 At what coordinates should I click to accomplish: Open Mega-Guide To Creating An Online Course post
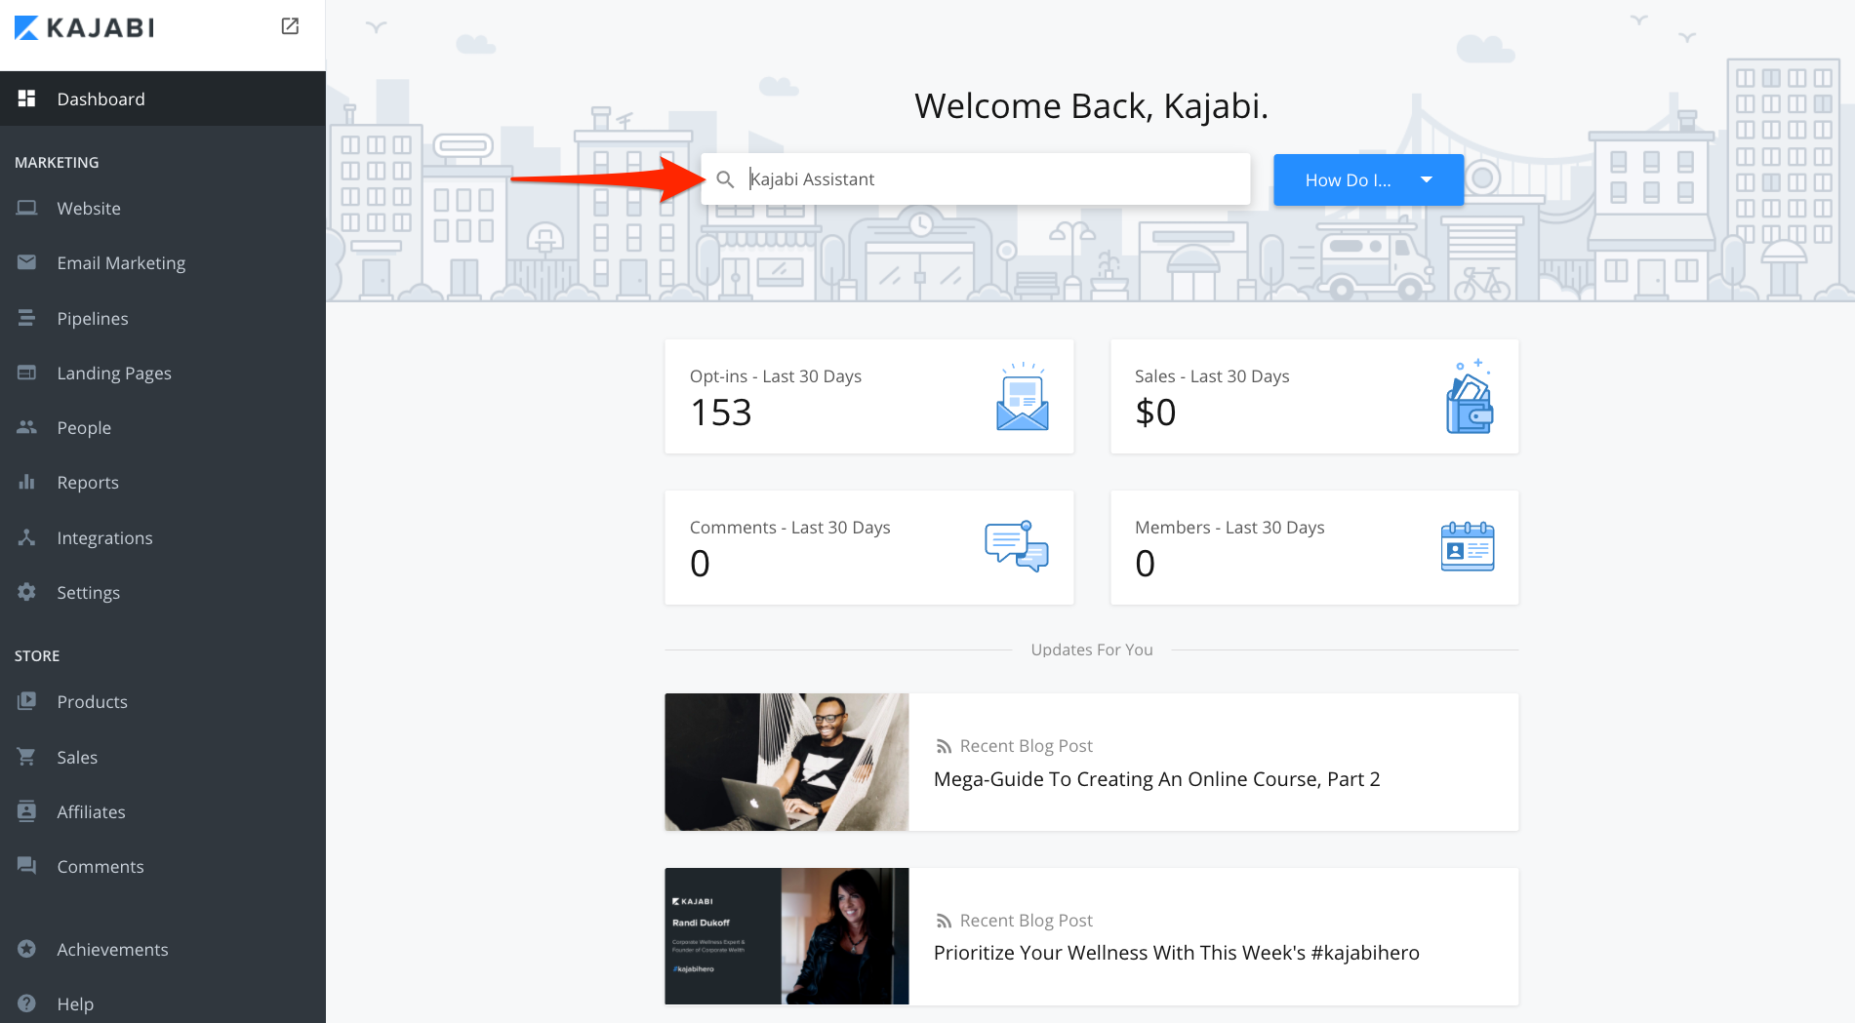click(x=1156, y=779)
